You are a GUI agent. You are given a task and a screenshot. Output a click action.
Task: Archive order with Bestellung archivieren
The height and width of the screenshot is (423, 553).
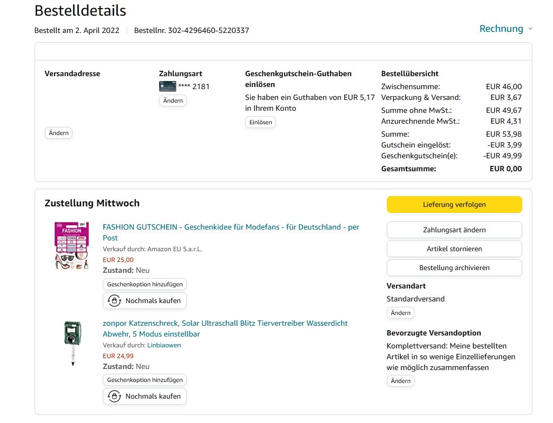pos(454,267)
